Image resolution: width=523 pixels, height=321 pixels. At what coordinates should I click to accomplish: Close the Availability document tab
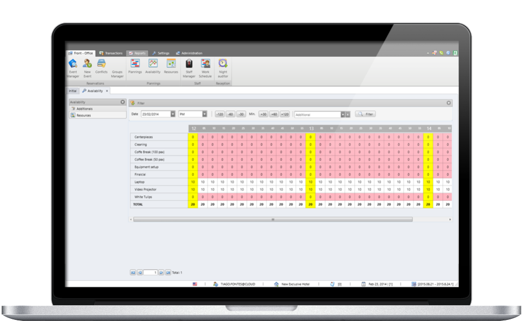(x=107, y=91)
